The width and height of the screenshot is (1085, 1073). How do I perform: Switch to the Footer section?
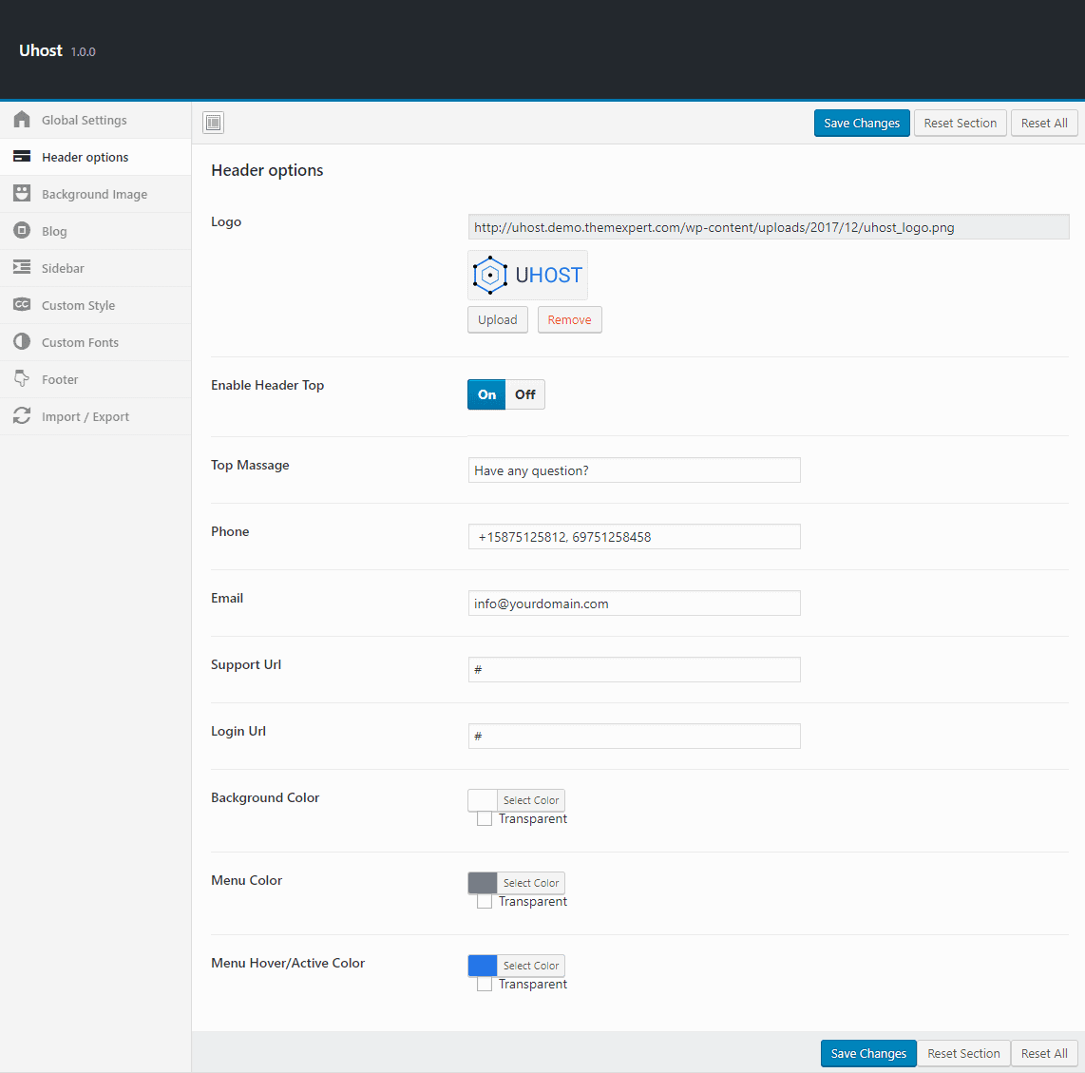tap(60, 378)
